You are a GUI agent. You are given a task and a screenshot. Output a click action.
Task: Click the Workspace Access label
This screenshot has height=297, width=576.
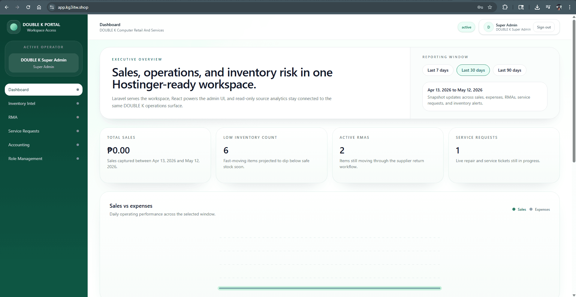(x=41, y=30)
